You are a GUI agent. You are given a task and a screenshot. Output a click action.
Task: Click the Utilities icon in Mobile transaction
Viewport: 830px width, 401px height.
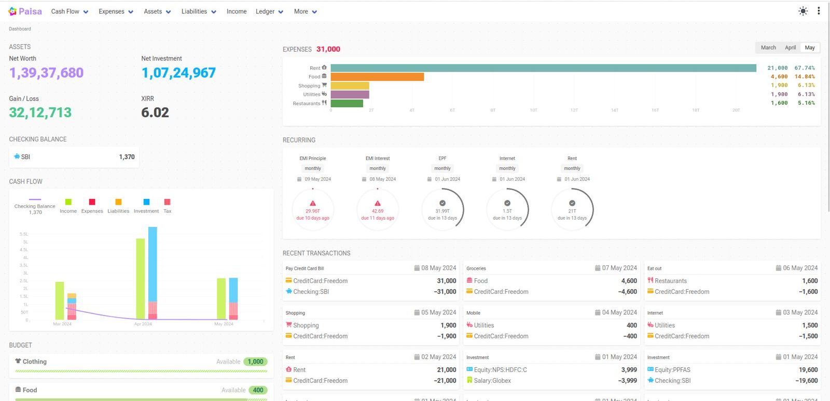(469, 325)
